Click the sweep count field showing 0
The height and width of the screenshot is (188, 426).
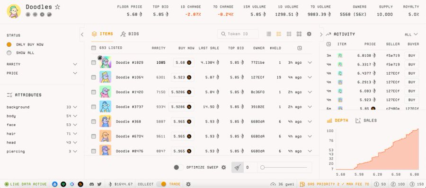250,167
